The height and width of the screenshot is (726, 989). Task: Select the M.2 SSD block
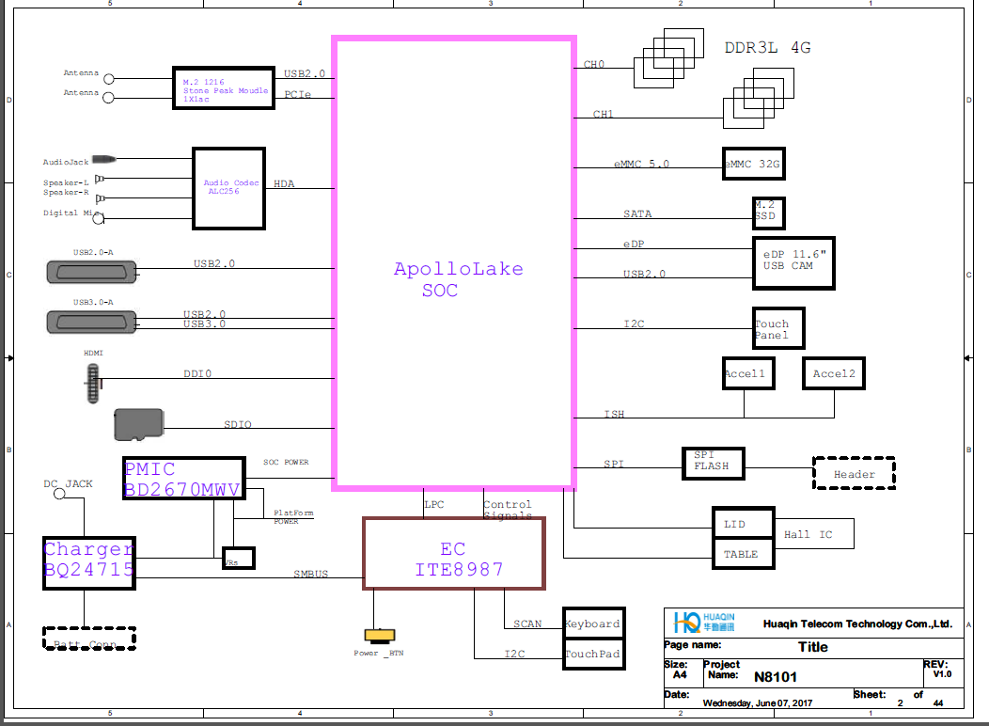769,213
